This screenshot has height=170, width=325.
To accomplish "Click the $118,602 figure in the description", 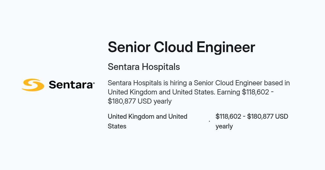I will click(255, 92).
